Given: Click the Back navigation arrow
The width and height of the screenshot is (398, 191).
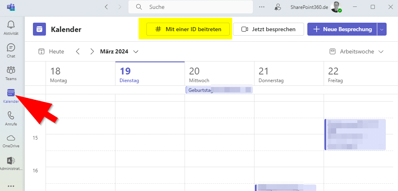Looking at the screenshot, I should click(107, 7).
